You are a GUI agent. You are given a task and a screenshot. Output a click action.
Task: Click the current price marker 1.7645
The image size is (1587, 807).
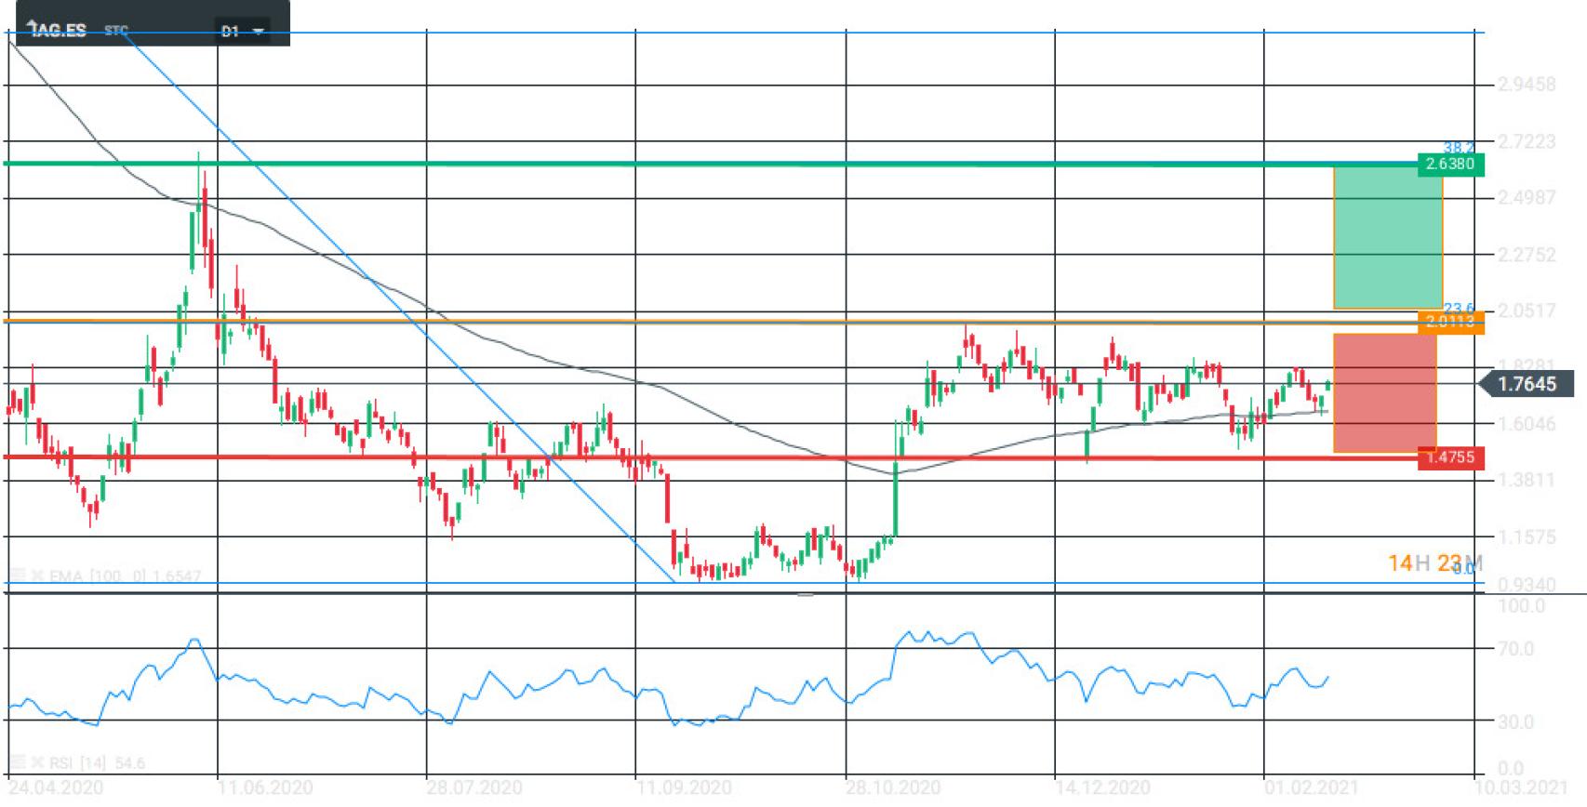[x=1527, y=384]
